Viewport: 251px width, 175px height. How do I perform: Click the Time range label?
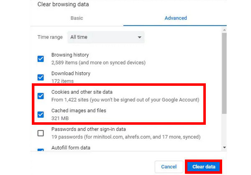(x=50, y=37)
